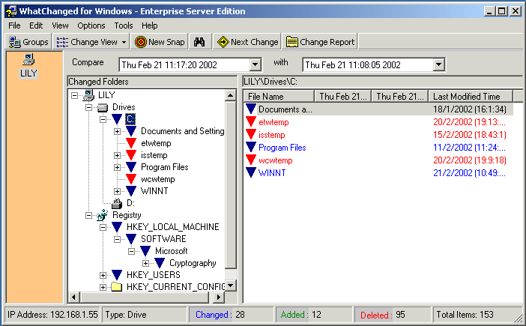Collapse the LILY root tree node

pyautogui.click(x=74, y=96)
